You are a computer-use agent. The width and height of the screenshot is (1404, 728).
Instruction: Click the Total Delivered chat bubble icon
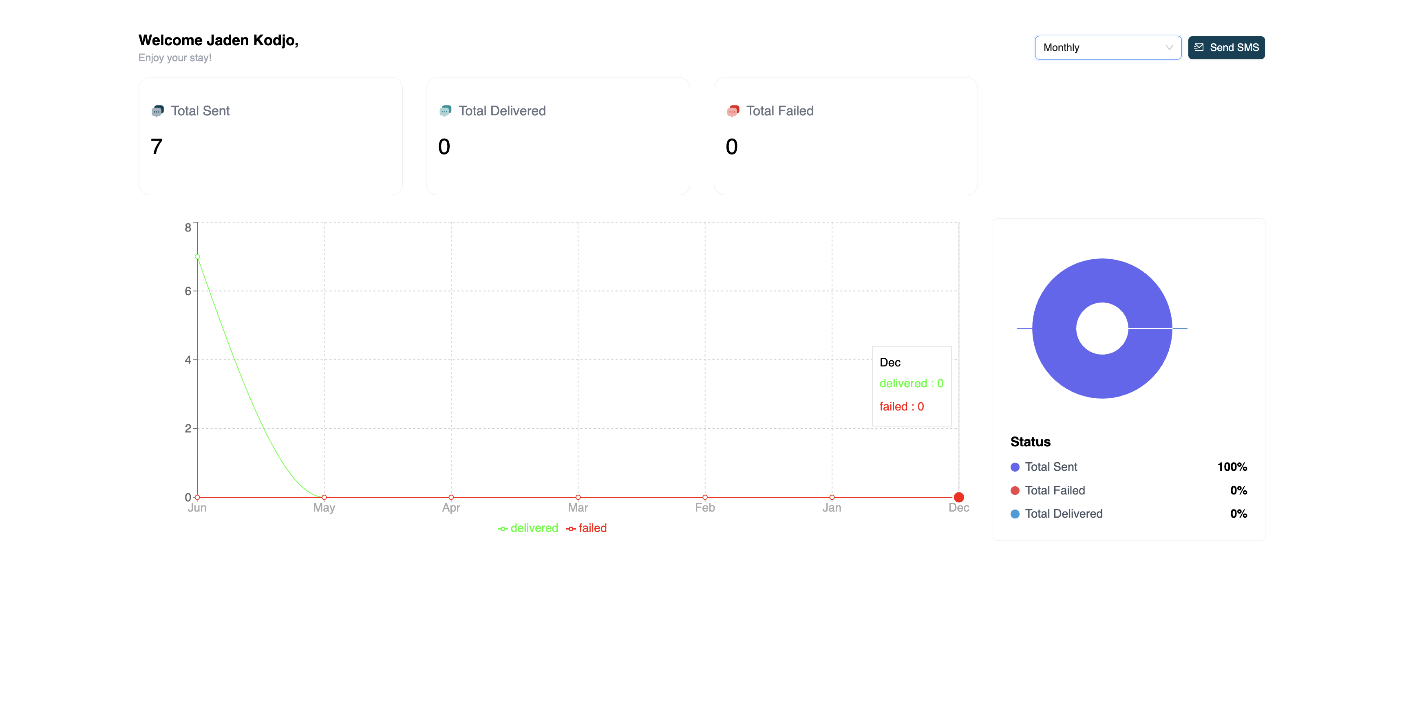tap(445, 110)
